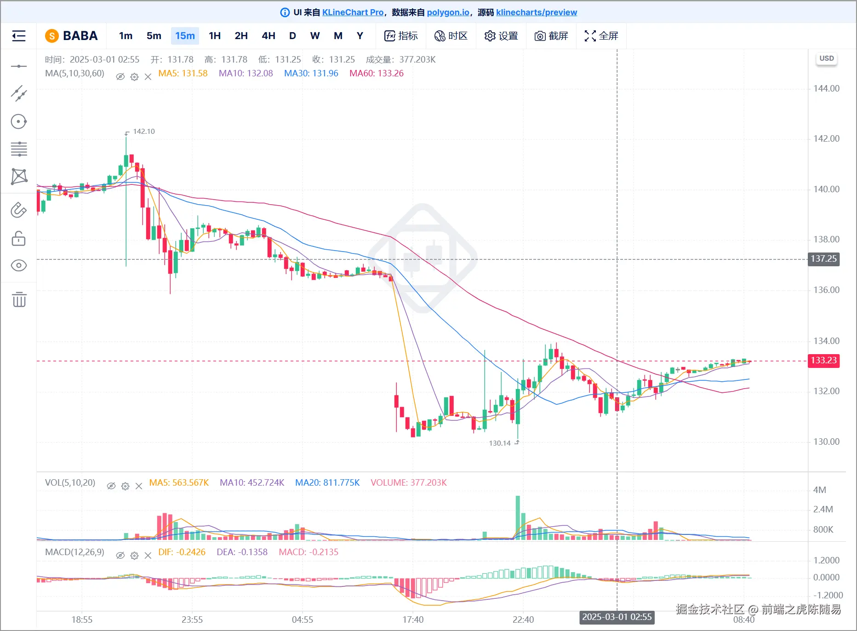The image size is (857, 631).
Task: Open MA(5,10,30,60) indicator settings
Action: point(134,77)
